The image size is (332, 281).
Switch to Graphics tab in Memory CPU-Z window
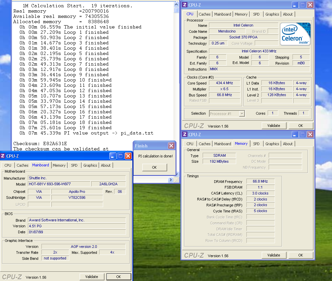(272, 144)
